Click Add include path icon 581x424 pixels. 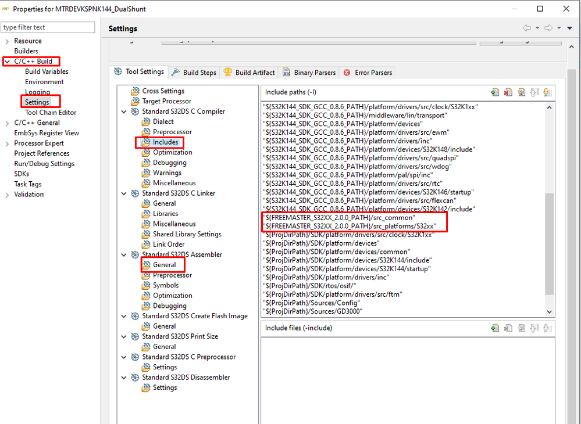tap(495, 92)
